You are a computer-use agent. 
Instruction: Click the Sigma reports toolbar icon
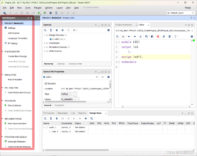tap(56, 13)
